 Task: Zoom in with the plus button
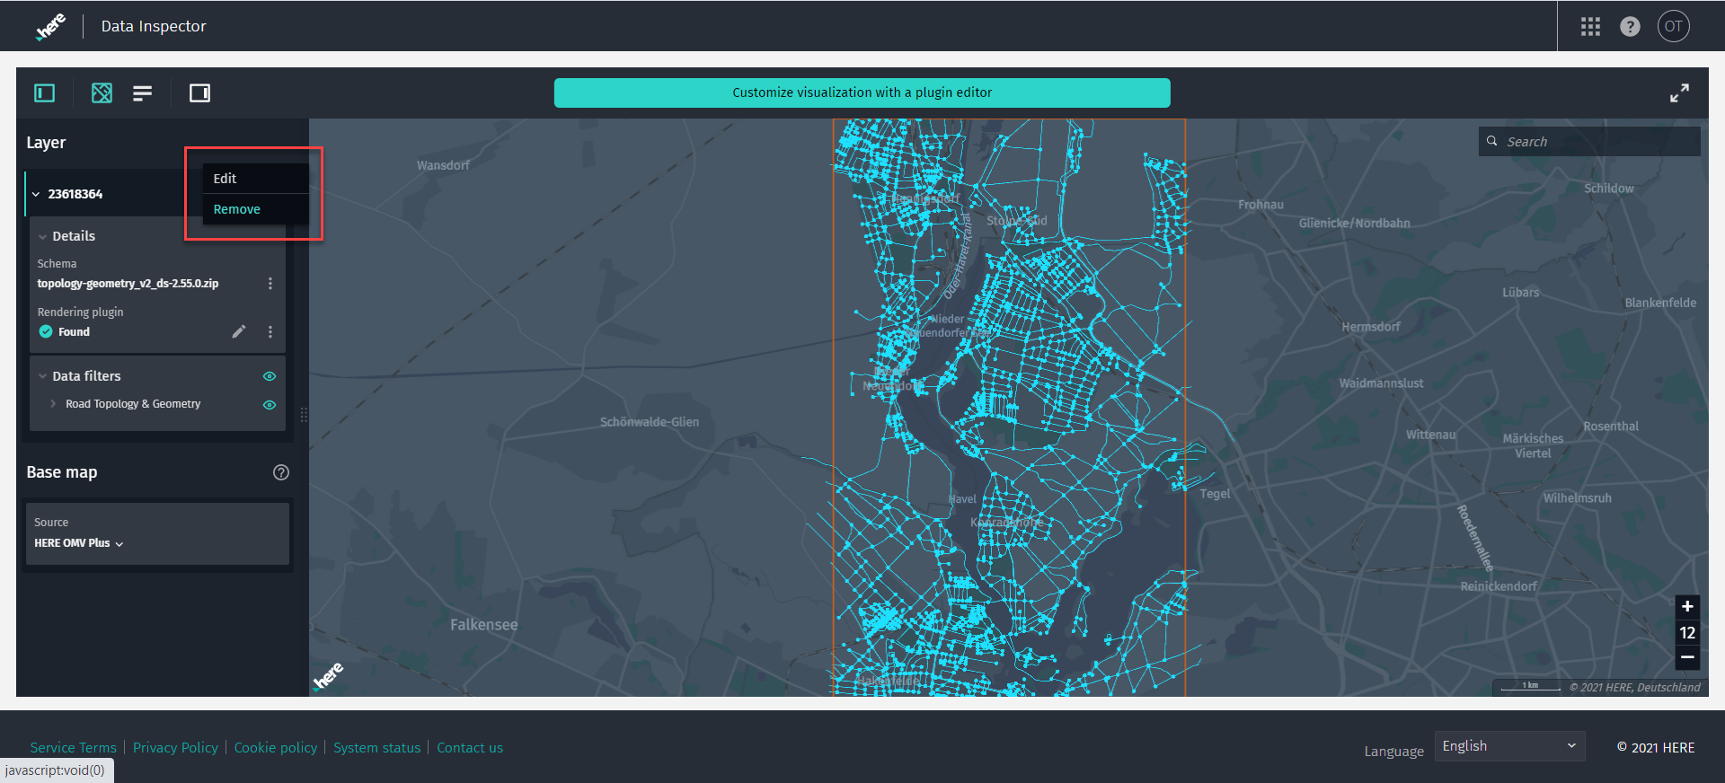tap(1687, 606)
